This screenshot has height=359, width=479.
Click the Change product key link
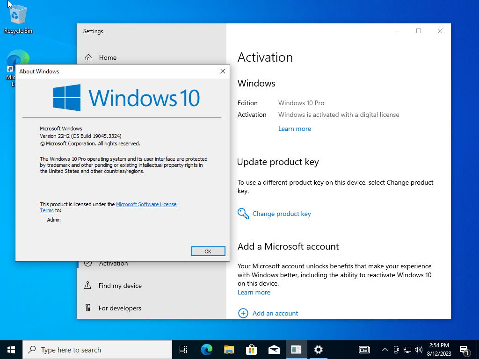[281, 214]
